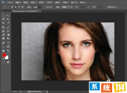
Task: Select the Horizontal Type tool
Action: (x=8, y=43)
